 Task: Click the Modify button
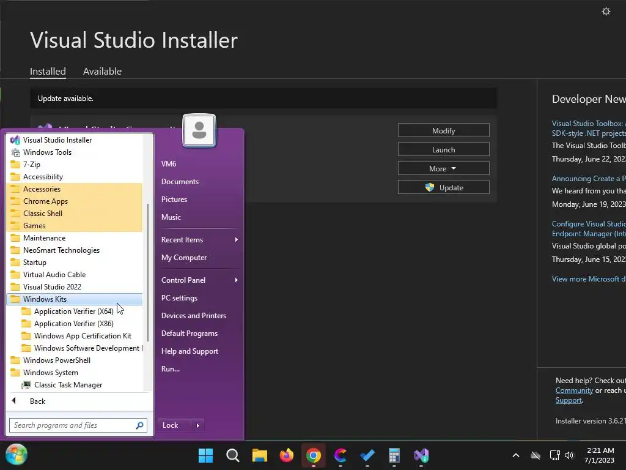[x=444, y=131]
